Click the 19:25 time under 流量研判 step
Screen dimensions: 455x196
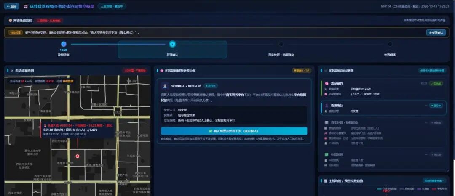[x=64, y=50]
